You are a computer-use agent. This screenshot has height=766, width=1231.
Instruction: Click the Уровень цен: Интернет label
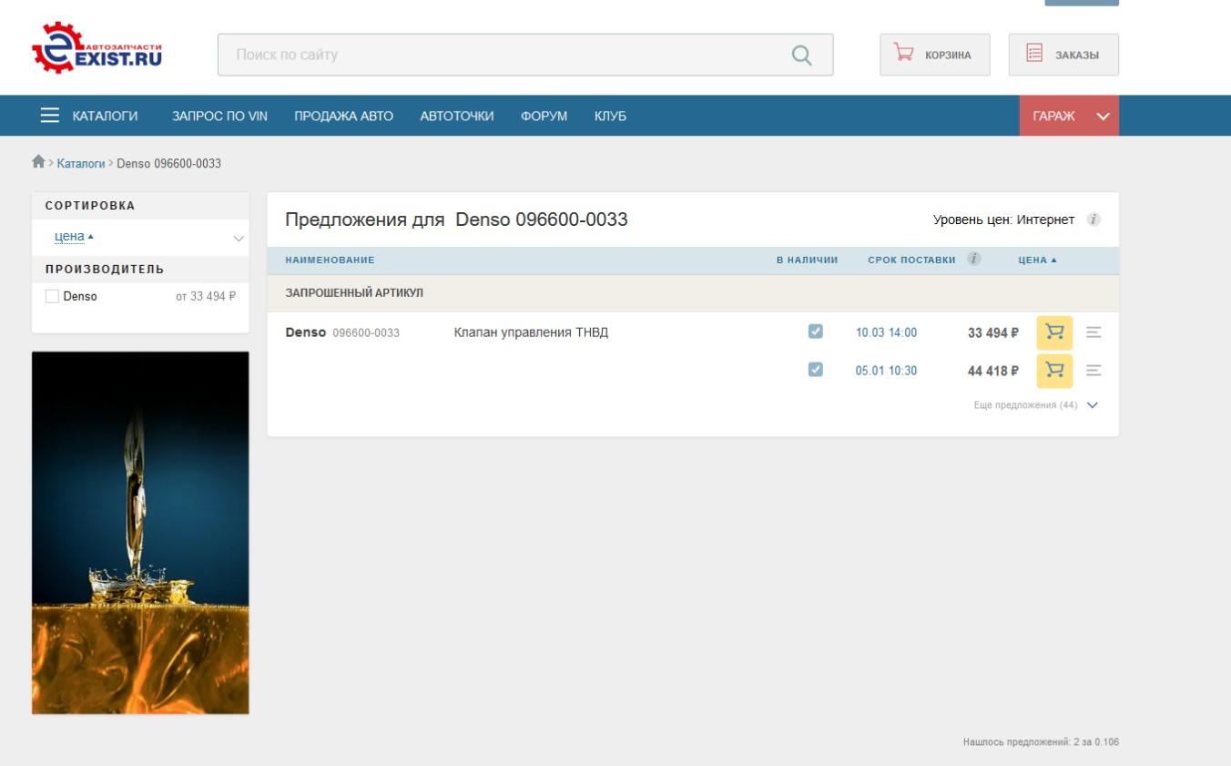[x=1003, y=220]
